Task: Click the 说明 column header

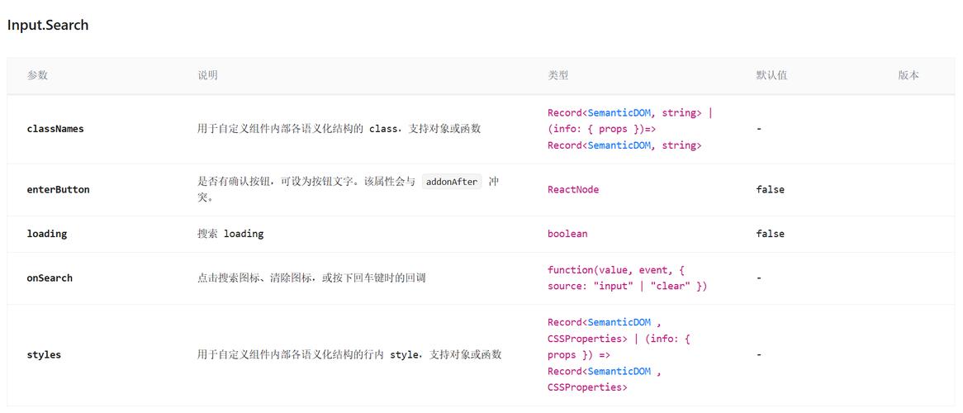Action: 207,75
